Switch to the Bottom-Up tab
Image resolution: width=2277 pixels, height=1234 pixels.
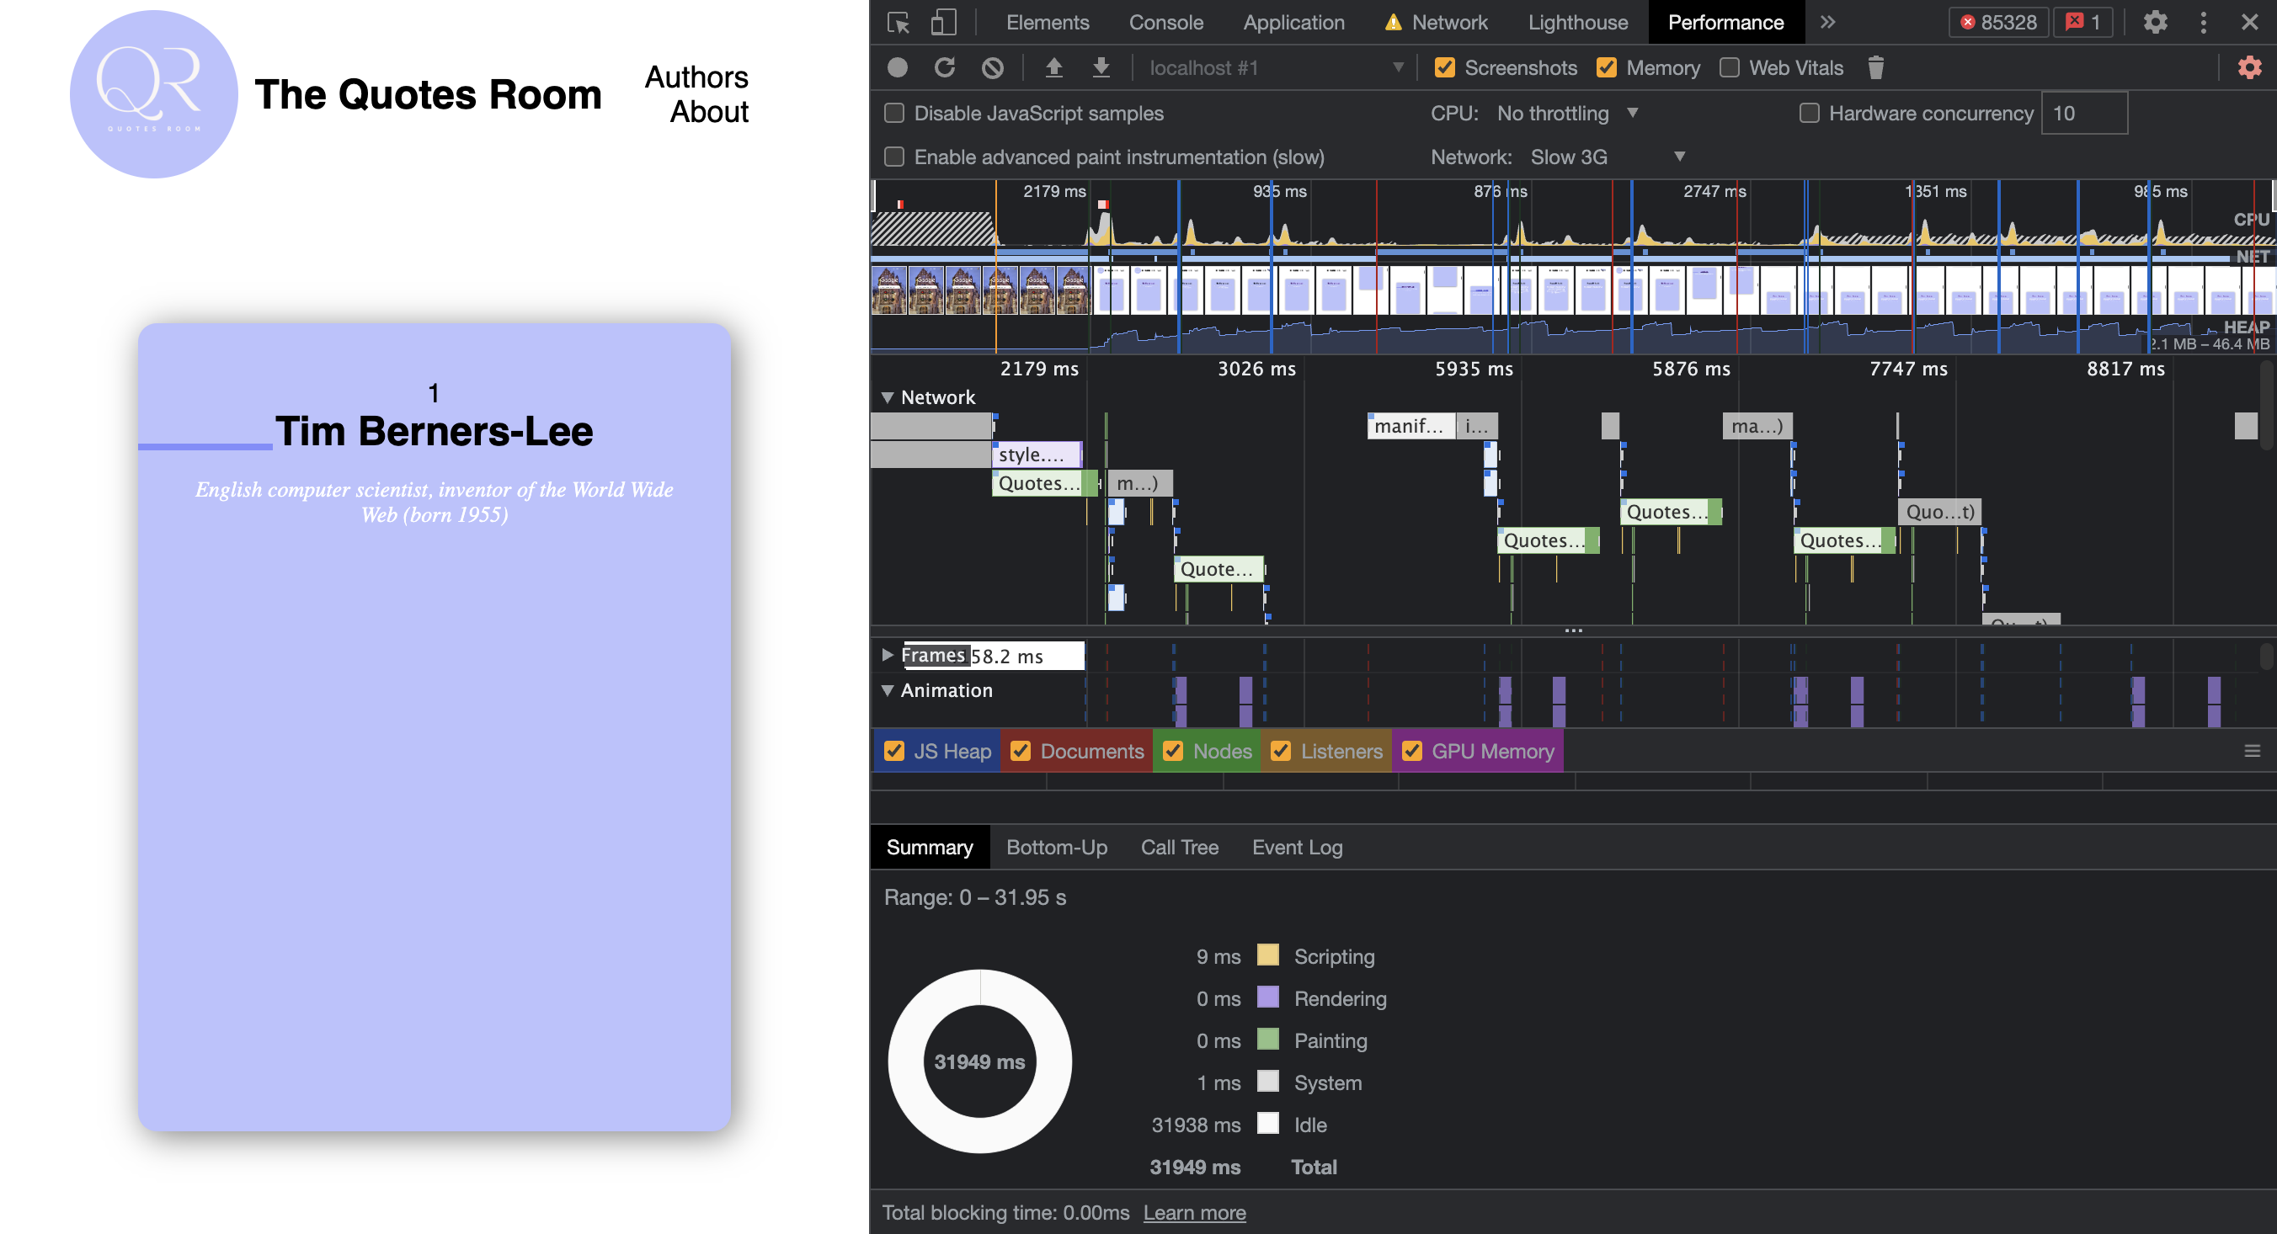[x=1057, y=847]
